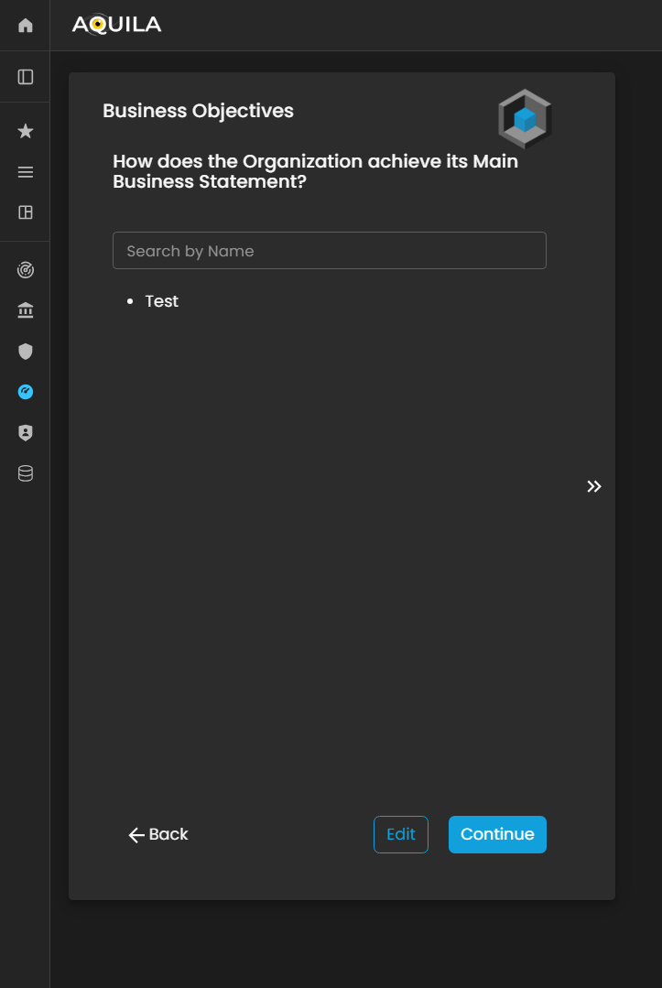The width and height of the screenshot is (662, 988).
Task: Open the hamburger list menu icon
Action: click(26, 172)
